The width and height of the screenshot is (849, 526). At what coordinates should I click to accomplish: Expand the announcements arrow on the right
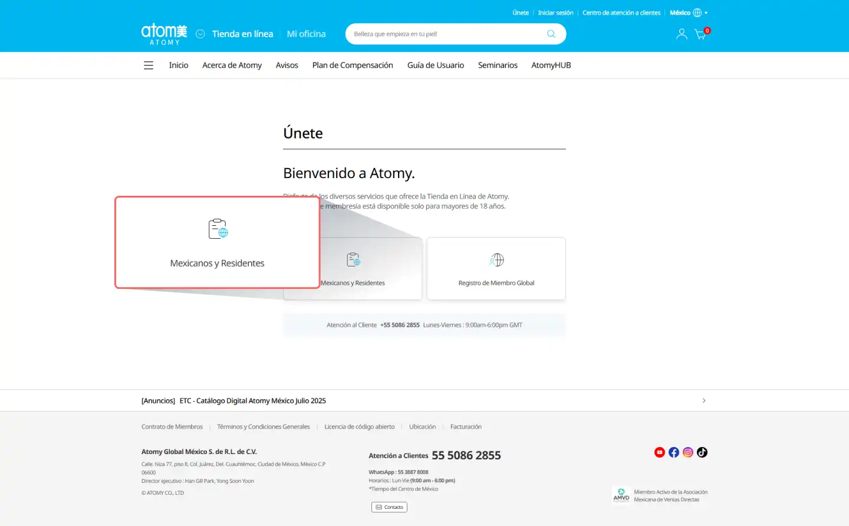tap(704, 400)
